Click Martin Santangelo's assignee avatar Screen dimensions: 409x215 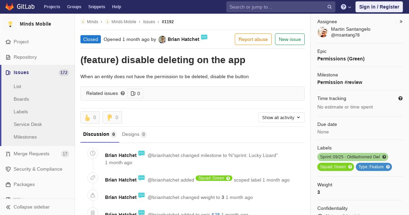click(x=322, y=32)
